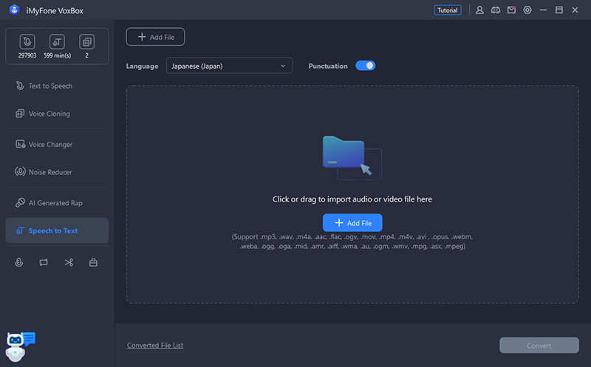Open the mail messages icon
591x367 pixels.
click(x=511, y=10)
